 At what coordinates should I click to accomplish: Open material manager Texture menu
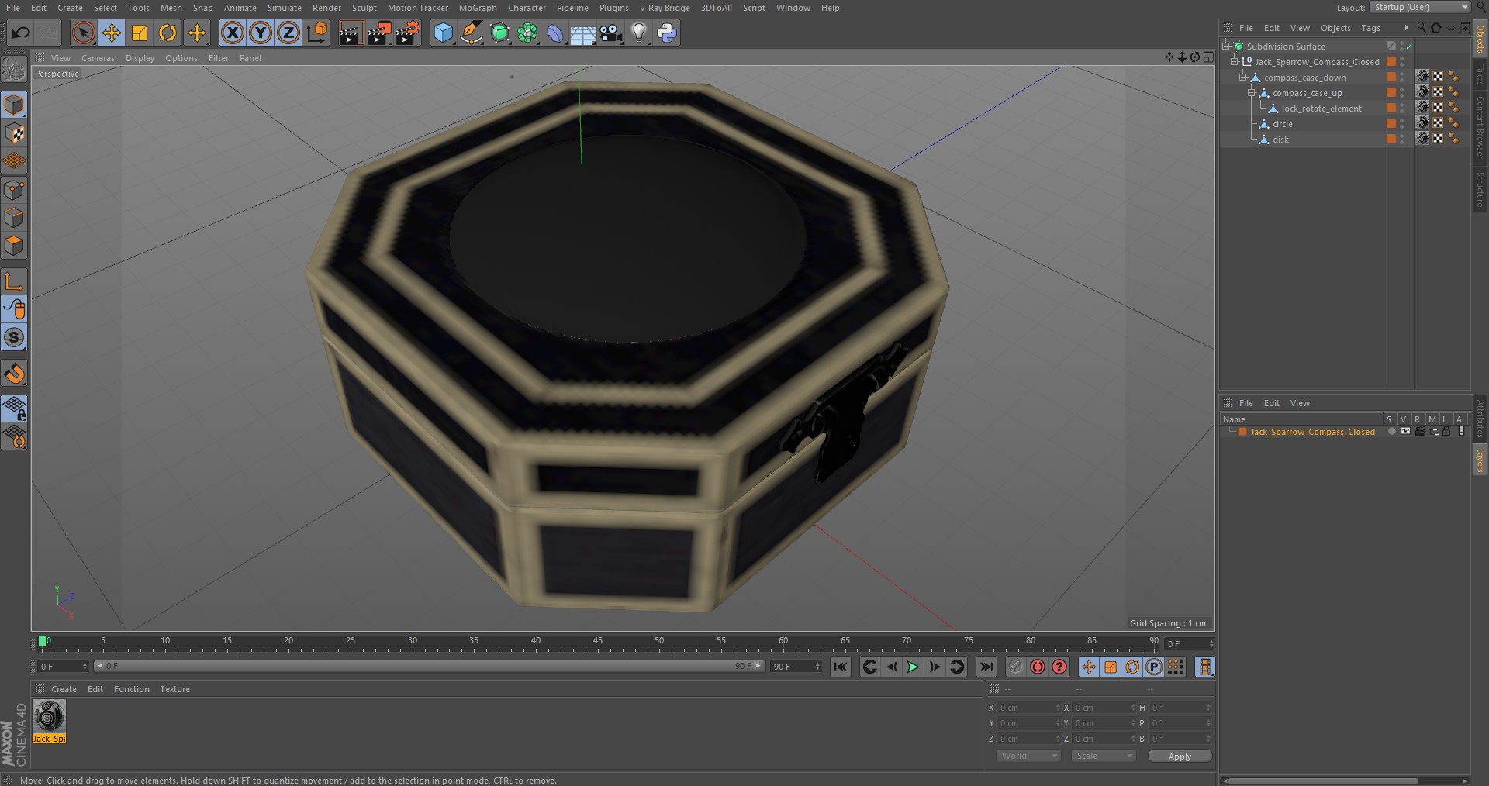coord(174,689)
